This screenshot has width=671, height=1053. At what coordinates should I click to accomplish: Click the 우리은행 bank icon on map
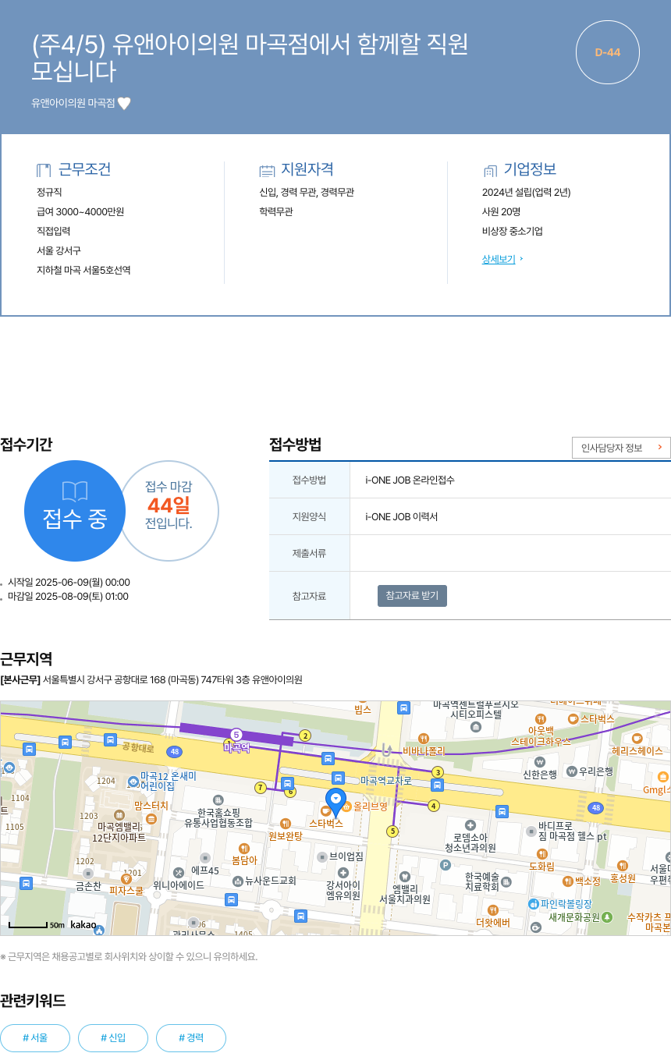tap(571, 771)
